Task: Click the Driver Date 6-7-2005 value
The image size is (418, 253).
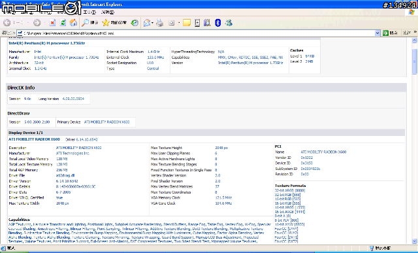Action: pos(63,192)
